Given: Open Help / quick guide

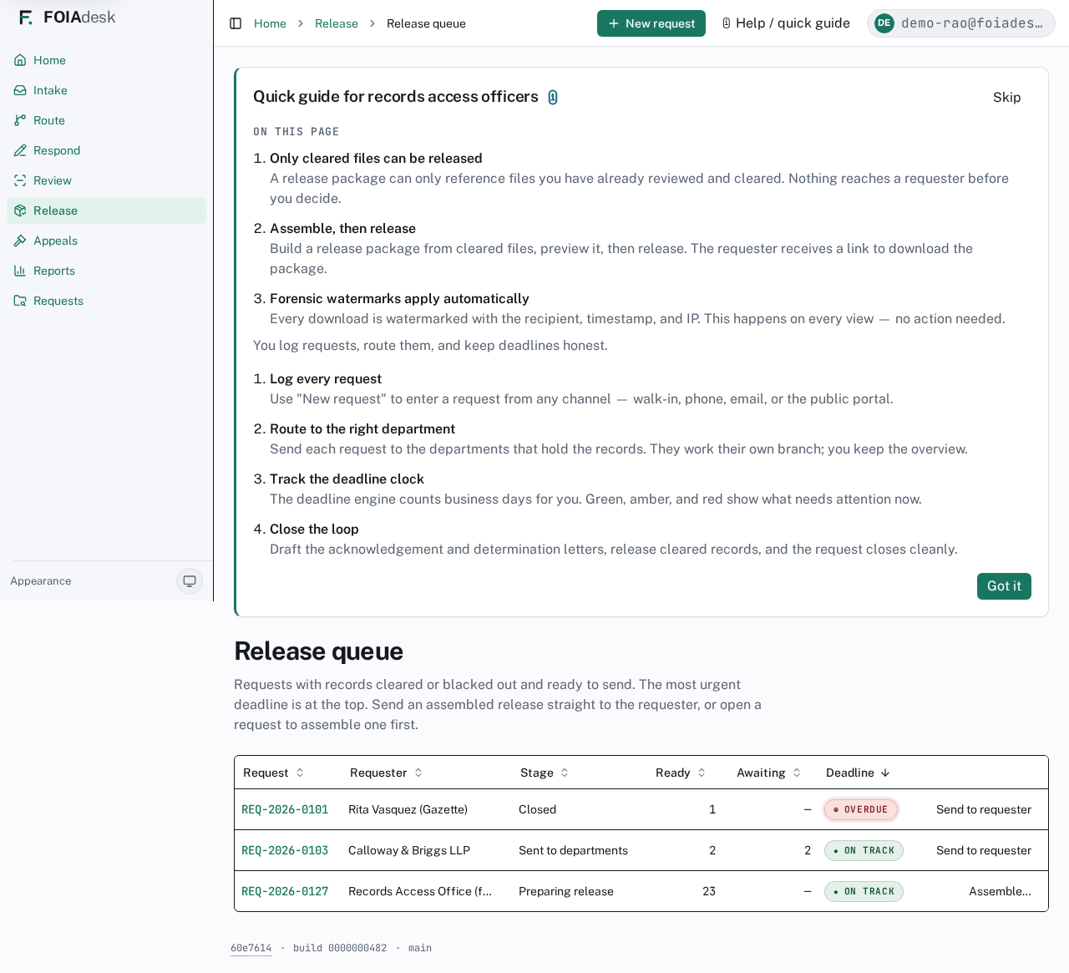Looking at the screenshot, I should click(785, 23).
